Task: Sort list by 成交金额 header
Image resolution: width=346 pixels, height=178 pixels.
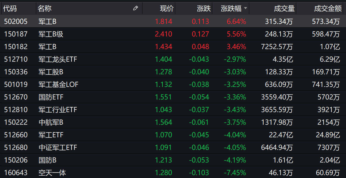Action: coord(328,8)
